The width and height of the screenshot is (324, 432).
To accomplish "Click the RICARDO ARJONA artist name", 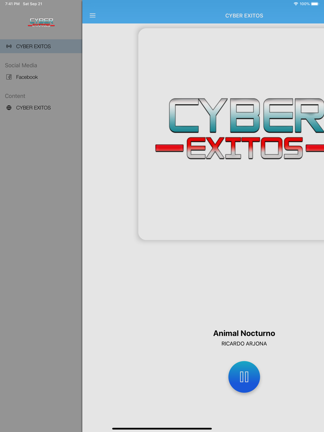I will 244,344.
